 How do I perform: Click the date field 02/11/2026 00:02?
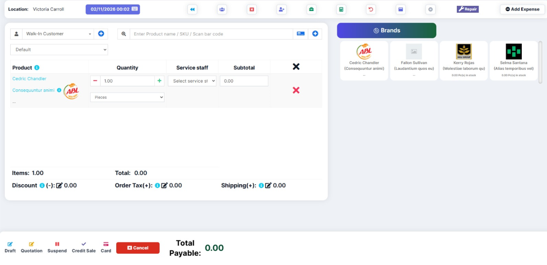[x=113, y=9]
